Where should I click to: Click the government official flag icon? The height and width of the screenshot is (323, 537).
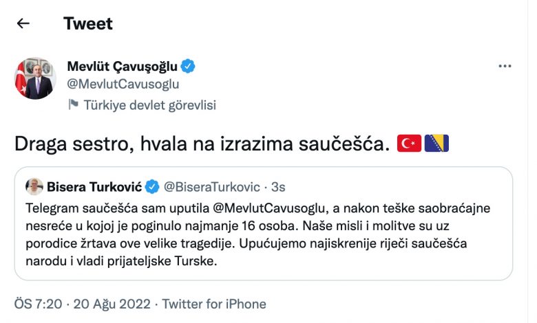pyautogui.click(x=73, y=105)
